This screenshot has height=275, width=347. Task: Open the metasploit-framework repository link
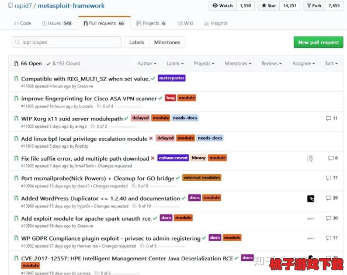pyautogui.click(x=71, y=5)
